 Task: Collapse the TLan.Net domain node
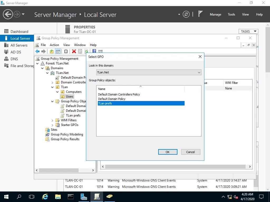[x=47, y=73]
